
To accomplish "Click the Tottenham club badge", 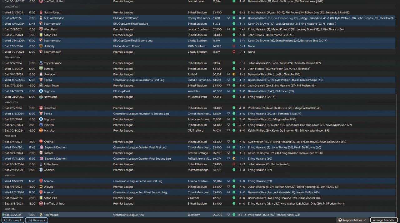I will [41, 164].
